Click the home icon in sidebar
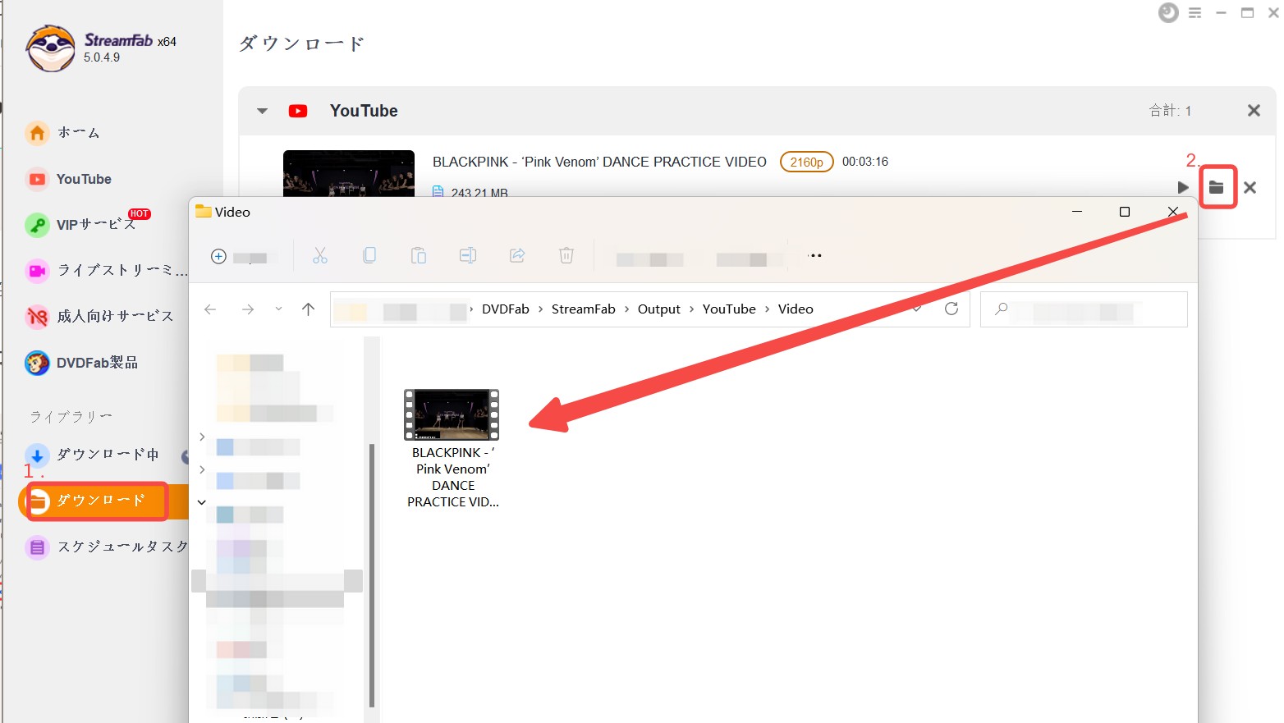Image resolution: width=1284 pixels, height=723 pixels. (x=37, y=132)
